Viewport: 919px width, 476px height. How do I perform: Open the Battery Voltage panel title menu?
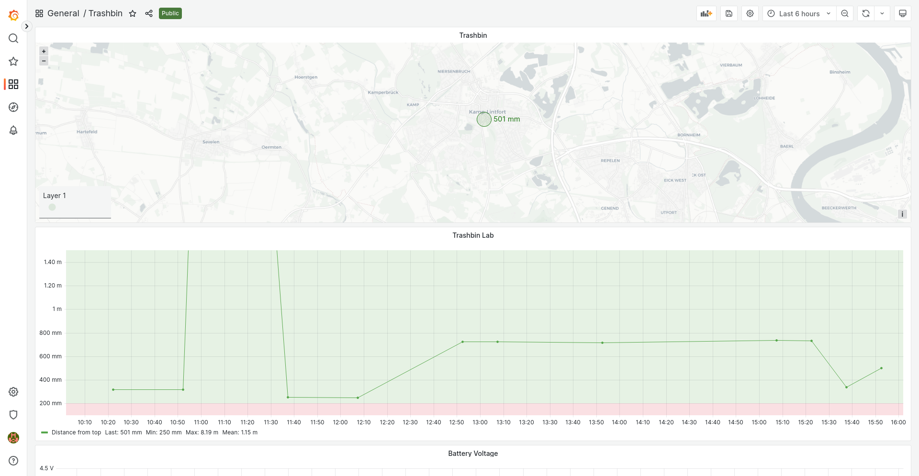[x=472, y=454]
